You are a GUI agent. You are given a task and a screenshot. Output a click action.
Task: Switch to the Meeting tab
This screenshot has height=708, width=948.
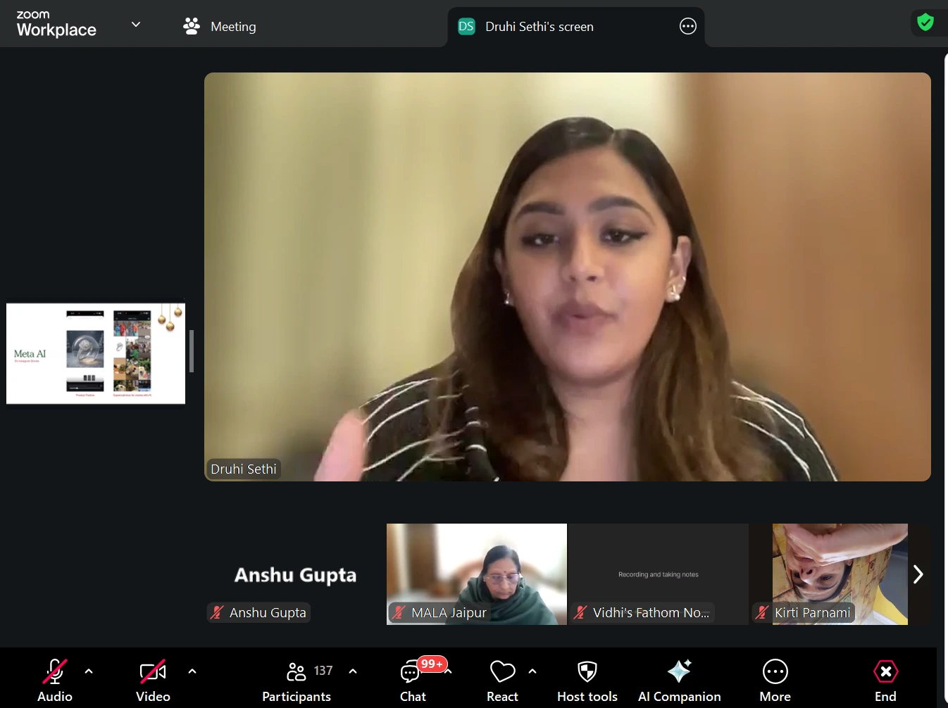(x=220, y=27)
